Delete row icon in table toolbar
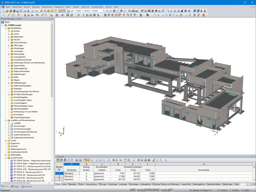 tap(113, 160)
